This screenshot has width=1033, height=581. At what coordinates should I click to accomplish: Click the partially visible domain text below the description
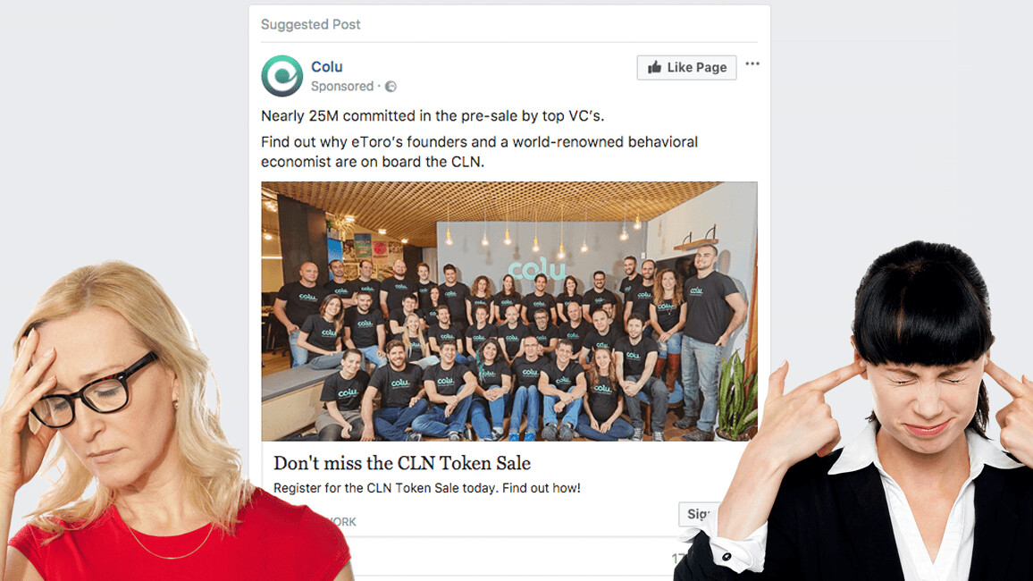[342, 522]
